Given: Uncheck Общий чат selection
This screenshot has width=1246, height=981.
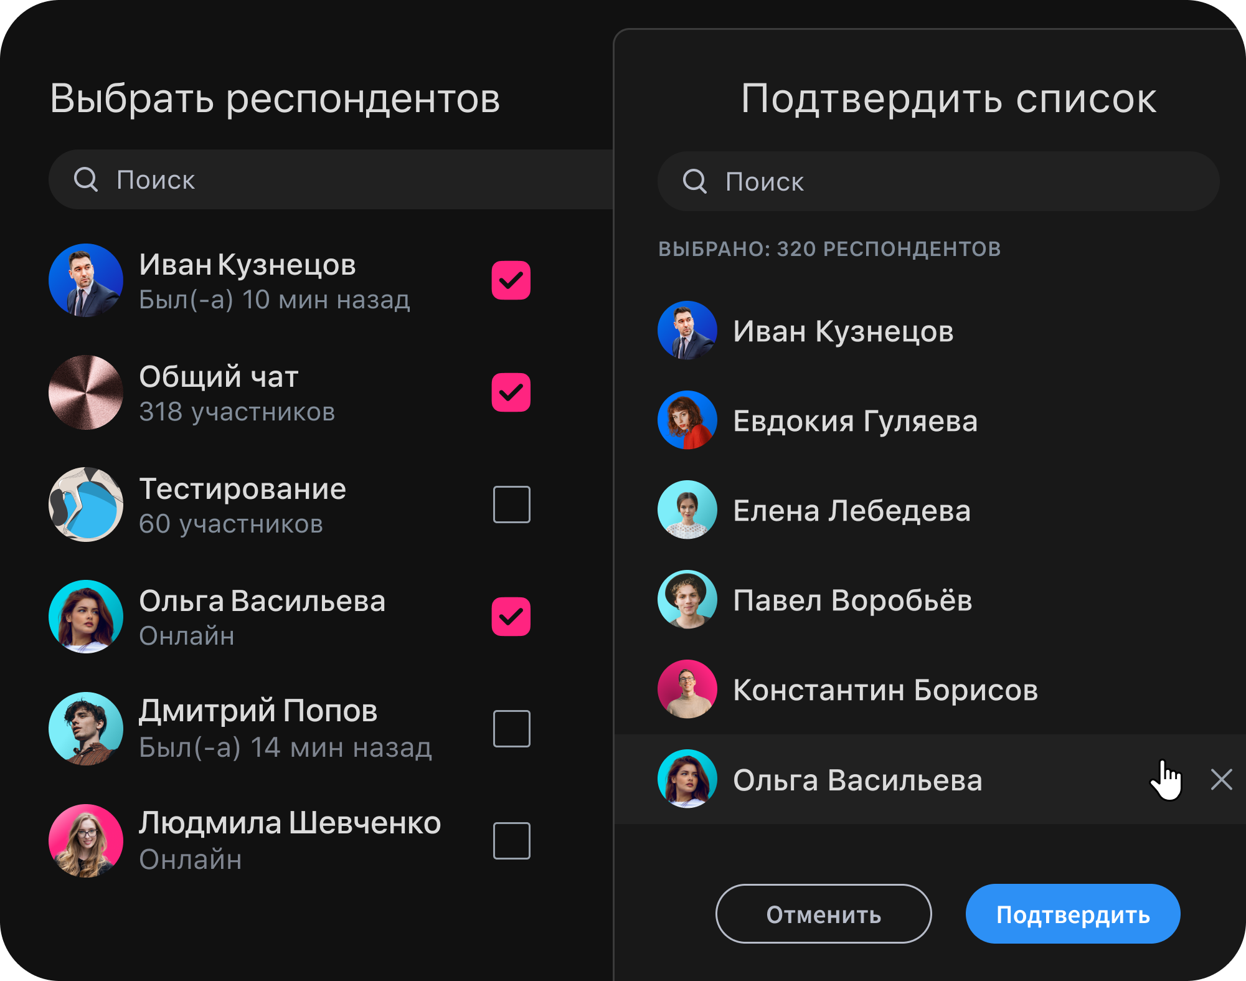Looking at the screenshot, I should coord(512,392).
